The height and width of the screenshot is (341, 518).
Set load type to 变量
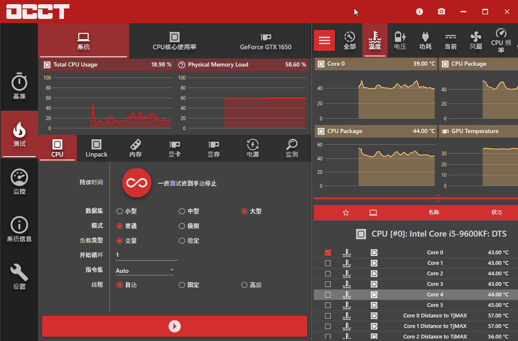tap(127, 241)
